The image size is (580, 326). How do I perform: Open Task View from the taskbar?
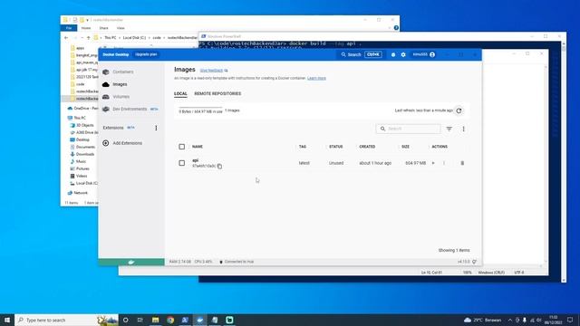point(140,320)
